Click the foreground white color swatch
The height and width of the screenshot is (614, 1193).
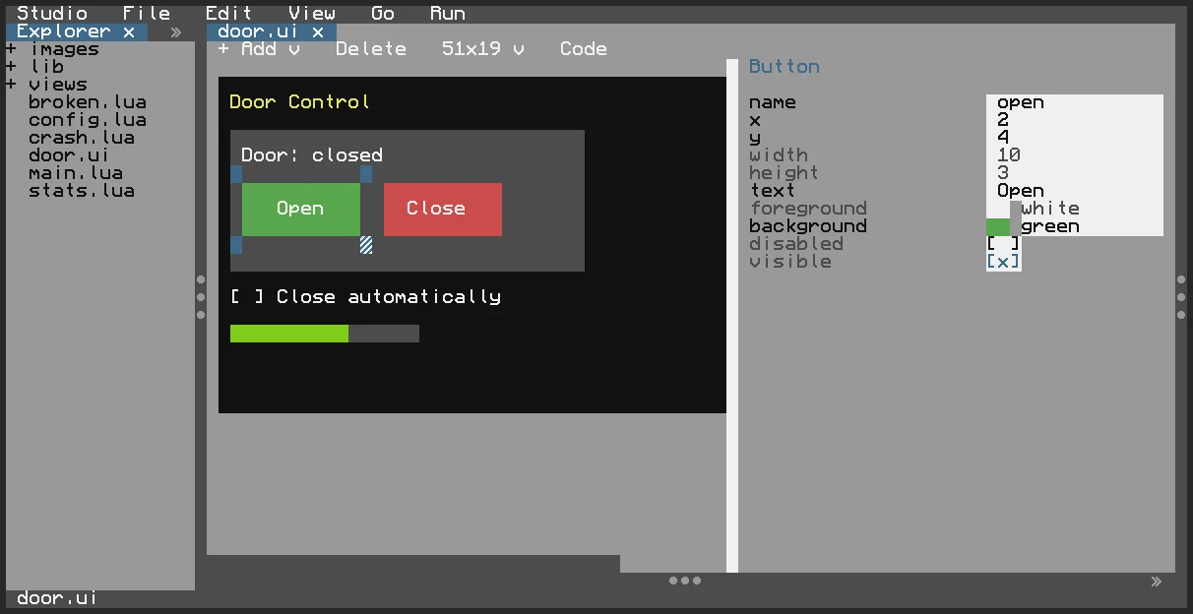(x=998, y=209)
